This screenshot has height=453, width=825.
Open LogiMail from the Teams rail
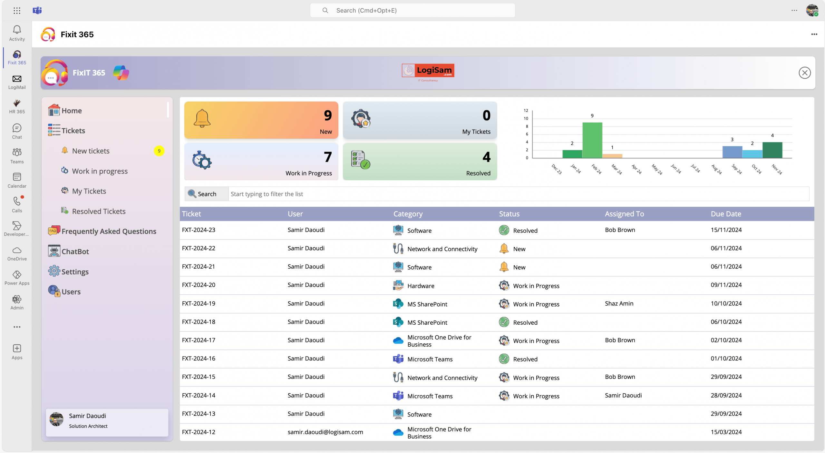(17, 82)
